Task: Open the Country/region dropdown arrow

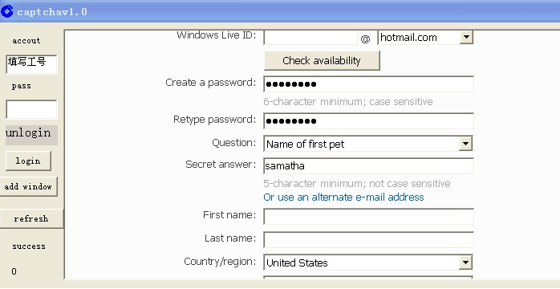Action: click(465, 263)
